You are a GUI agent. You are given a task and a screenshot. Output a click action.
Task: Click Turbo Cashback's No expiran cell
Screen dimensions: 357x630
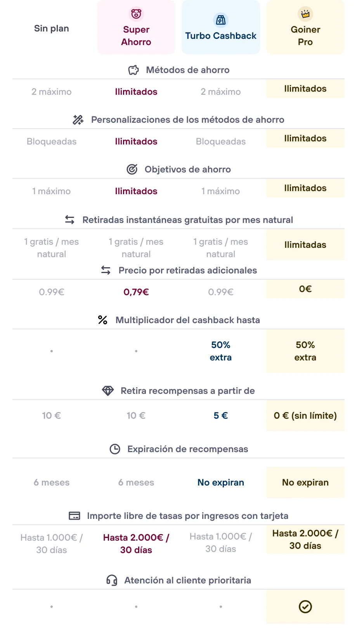click(x=221, y=482)
